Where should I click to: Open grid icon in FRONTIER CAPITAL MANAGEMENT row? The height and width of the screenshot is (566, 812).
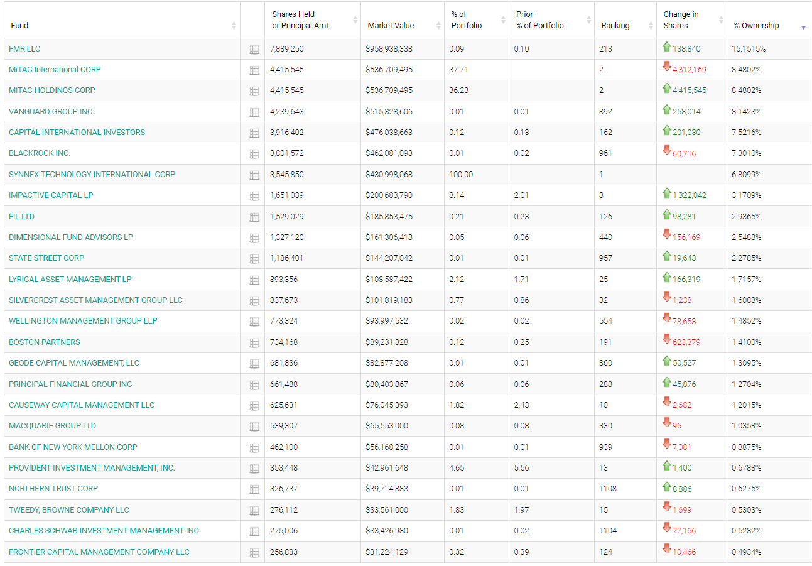point(254,553)
